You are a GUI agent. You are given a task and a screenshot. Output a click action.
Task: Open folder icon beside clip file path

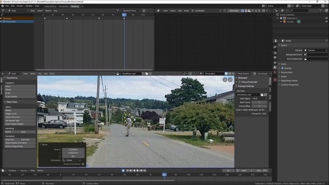point(262,95)
